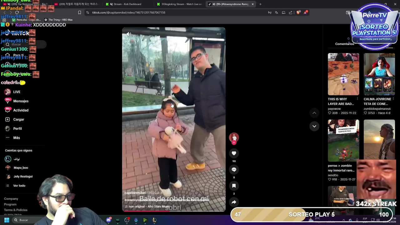400x225 pixels.
Task: Open the Terms & Policies footer link
Action: pyautogui.click(x=16, y=210)
